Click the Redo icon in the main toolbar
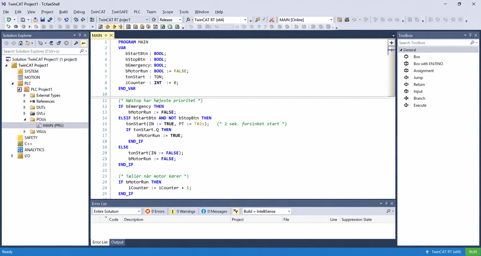This screenshot has height=256, width=481. [x=66, y=20]
